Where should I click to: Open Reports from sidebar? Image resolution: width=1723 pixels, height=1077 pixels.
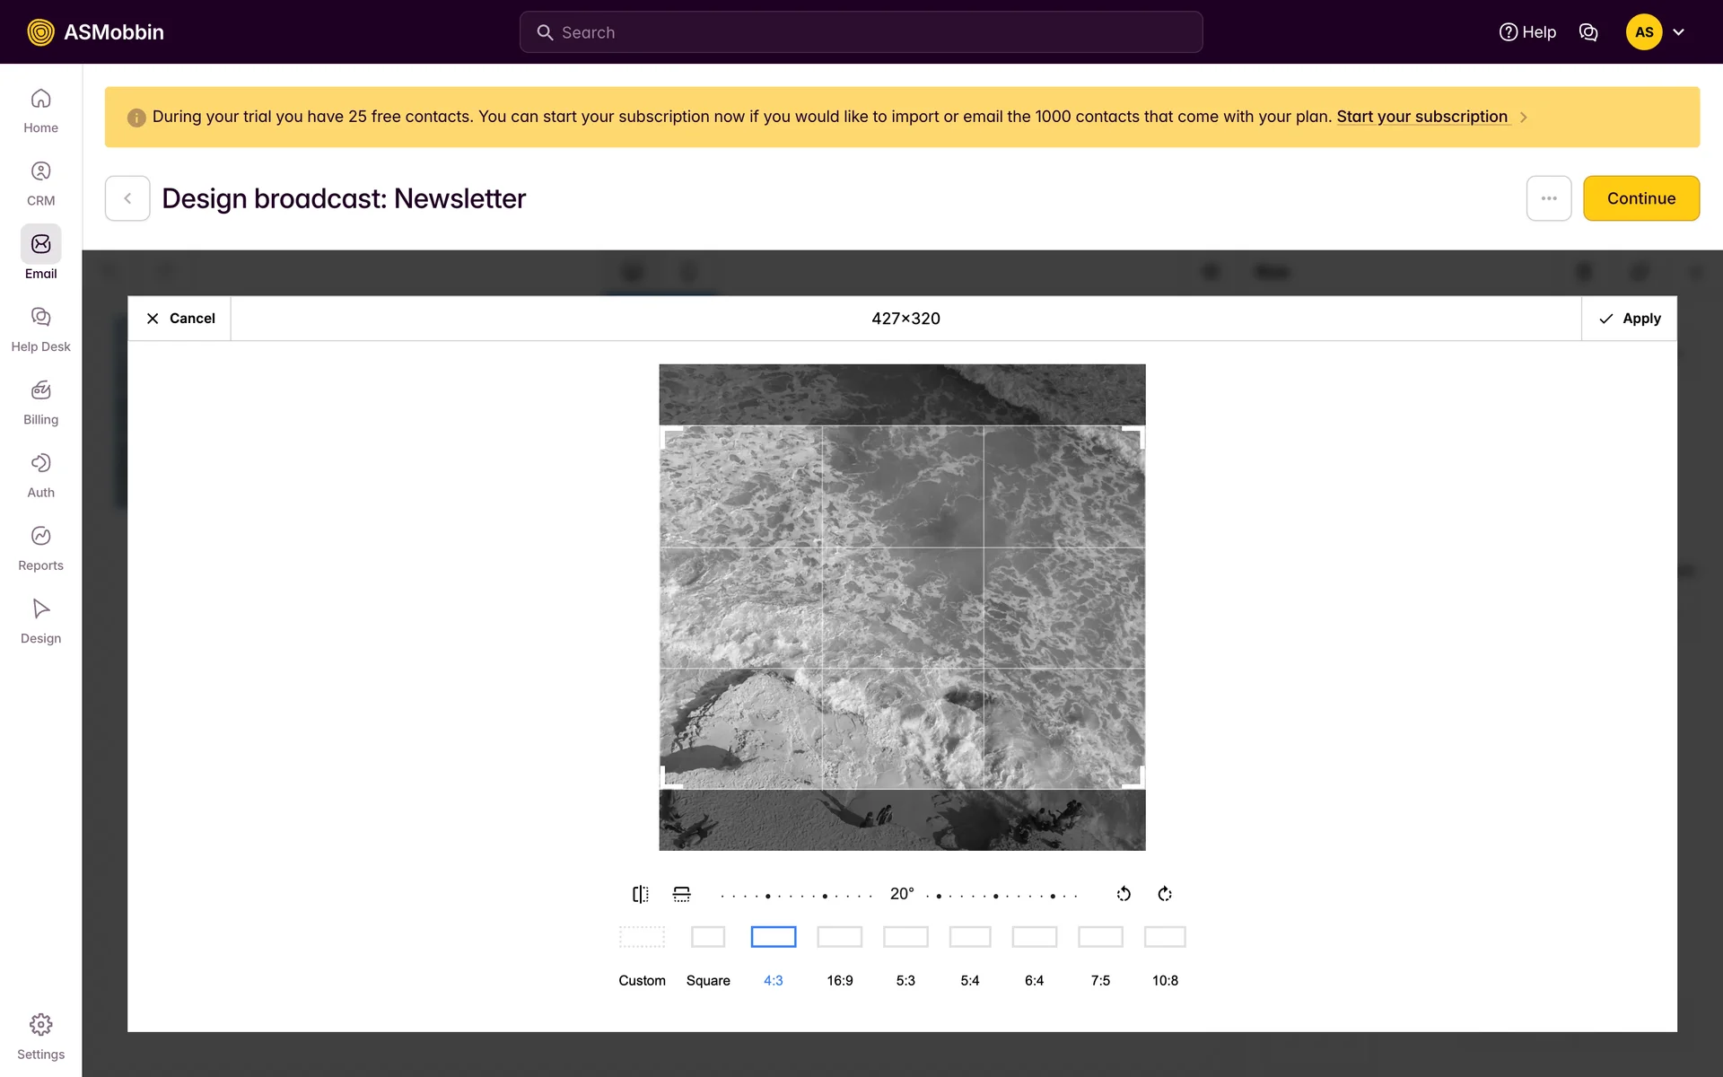click(x=40, y=547)
